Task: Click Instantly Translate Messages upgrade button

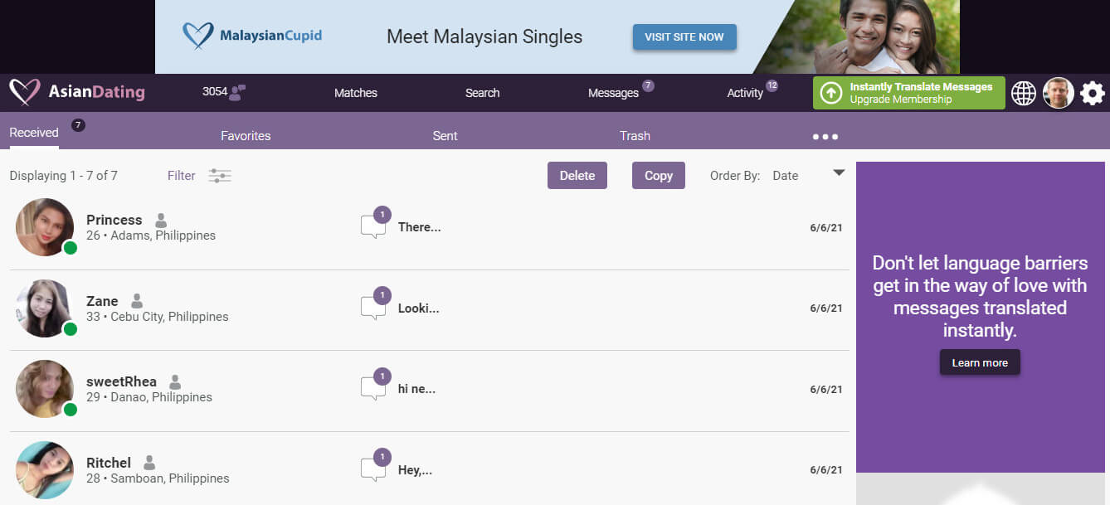Action: [x=909, y=93]
